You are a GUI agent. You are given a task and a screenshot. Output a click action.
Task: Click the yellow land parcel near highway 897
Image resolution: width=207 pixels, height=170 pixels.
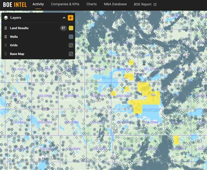click(x=176, y=140)
